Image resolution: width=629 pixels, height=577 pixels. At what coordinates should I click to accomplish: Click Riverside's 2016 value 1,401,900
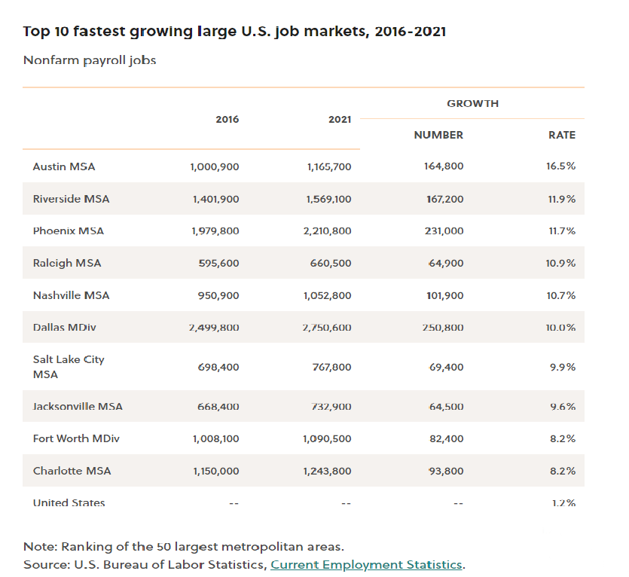coord(215,199)
